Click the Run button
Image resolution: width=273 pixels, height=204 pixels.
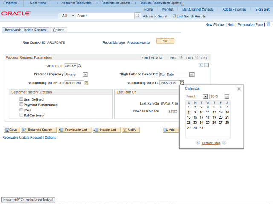click(165, 41)
